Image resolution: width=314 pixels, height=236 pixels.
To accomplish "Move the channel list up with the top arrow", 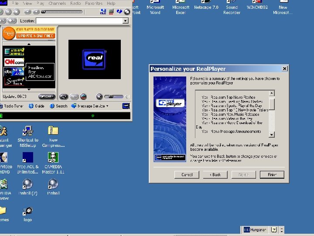I will 29,44.
